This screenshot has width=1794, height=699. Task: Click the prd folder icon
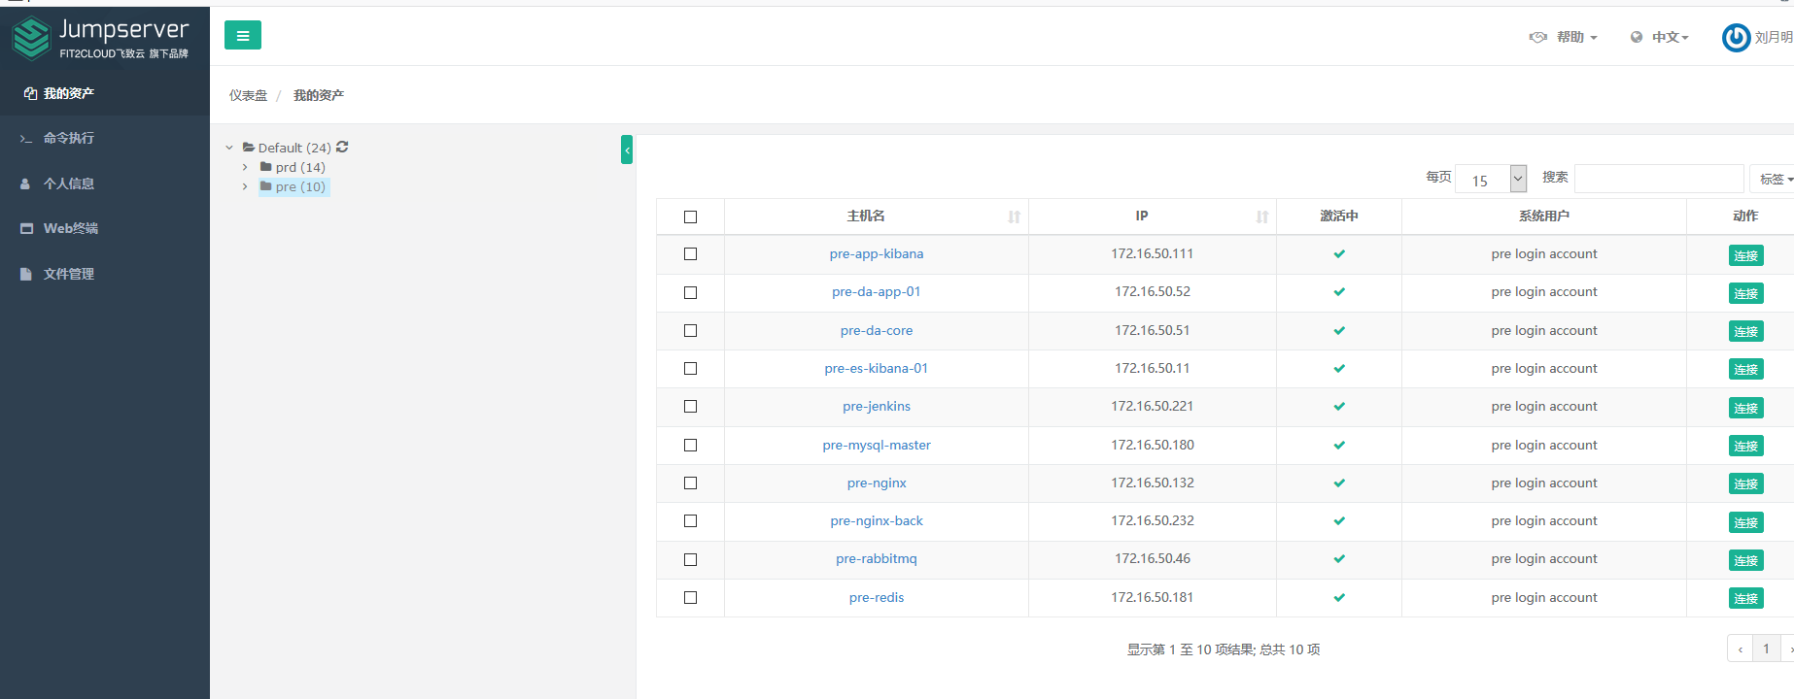[x=265, y=167]
